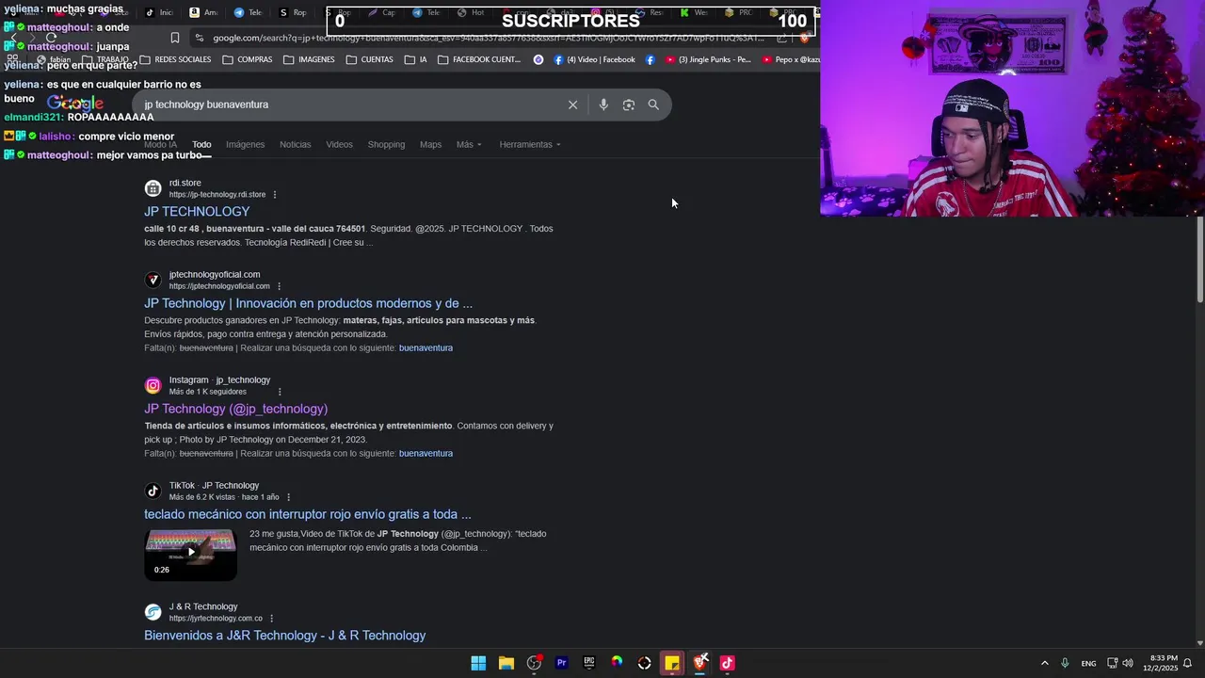
Task: Open the volume tray icon
Action: pos(1128,663)
